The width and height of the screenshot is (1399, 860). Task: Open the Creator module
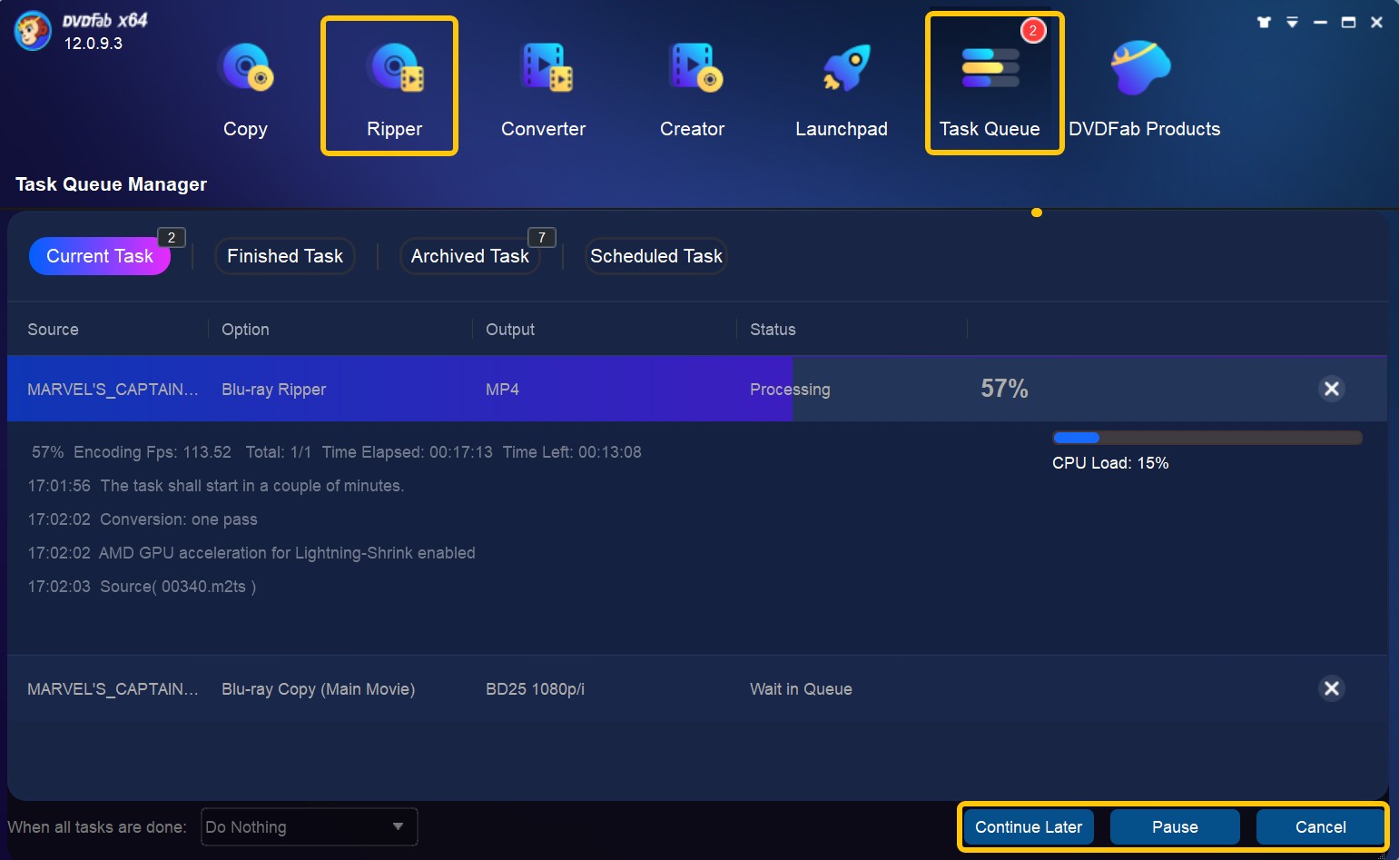692,89
